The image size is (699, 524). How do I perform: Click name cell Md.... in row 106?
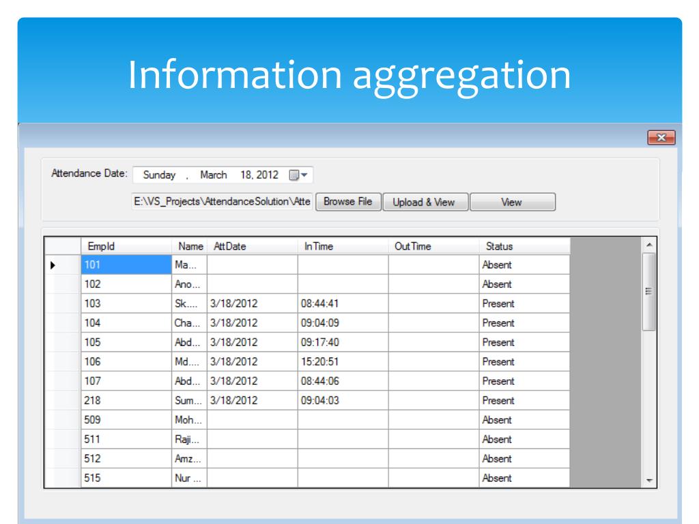coord(190,362)
